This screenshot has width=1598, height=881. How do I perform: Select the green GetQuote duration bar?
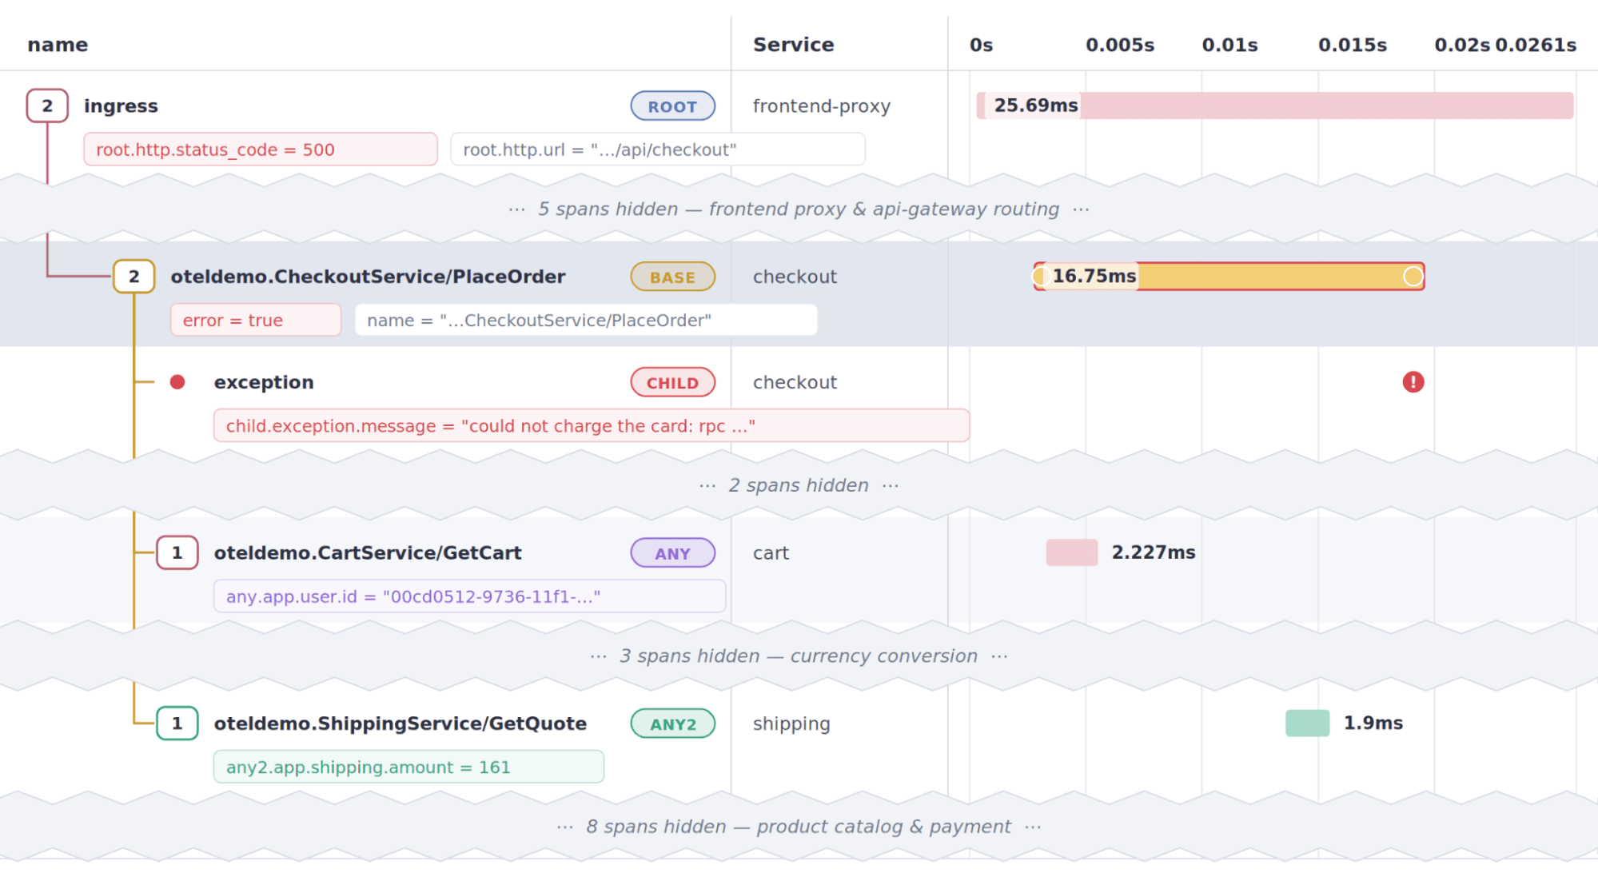1307,723
